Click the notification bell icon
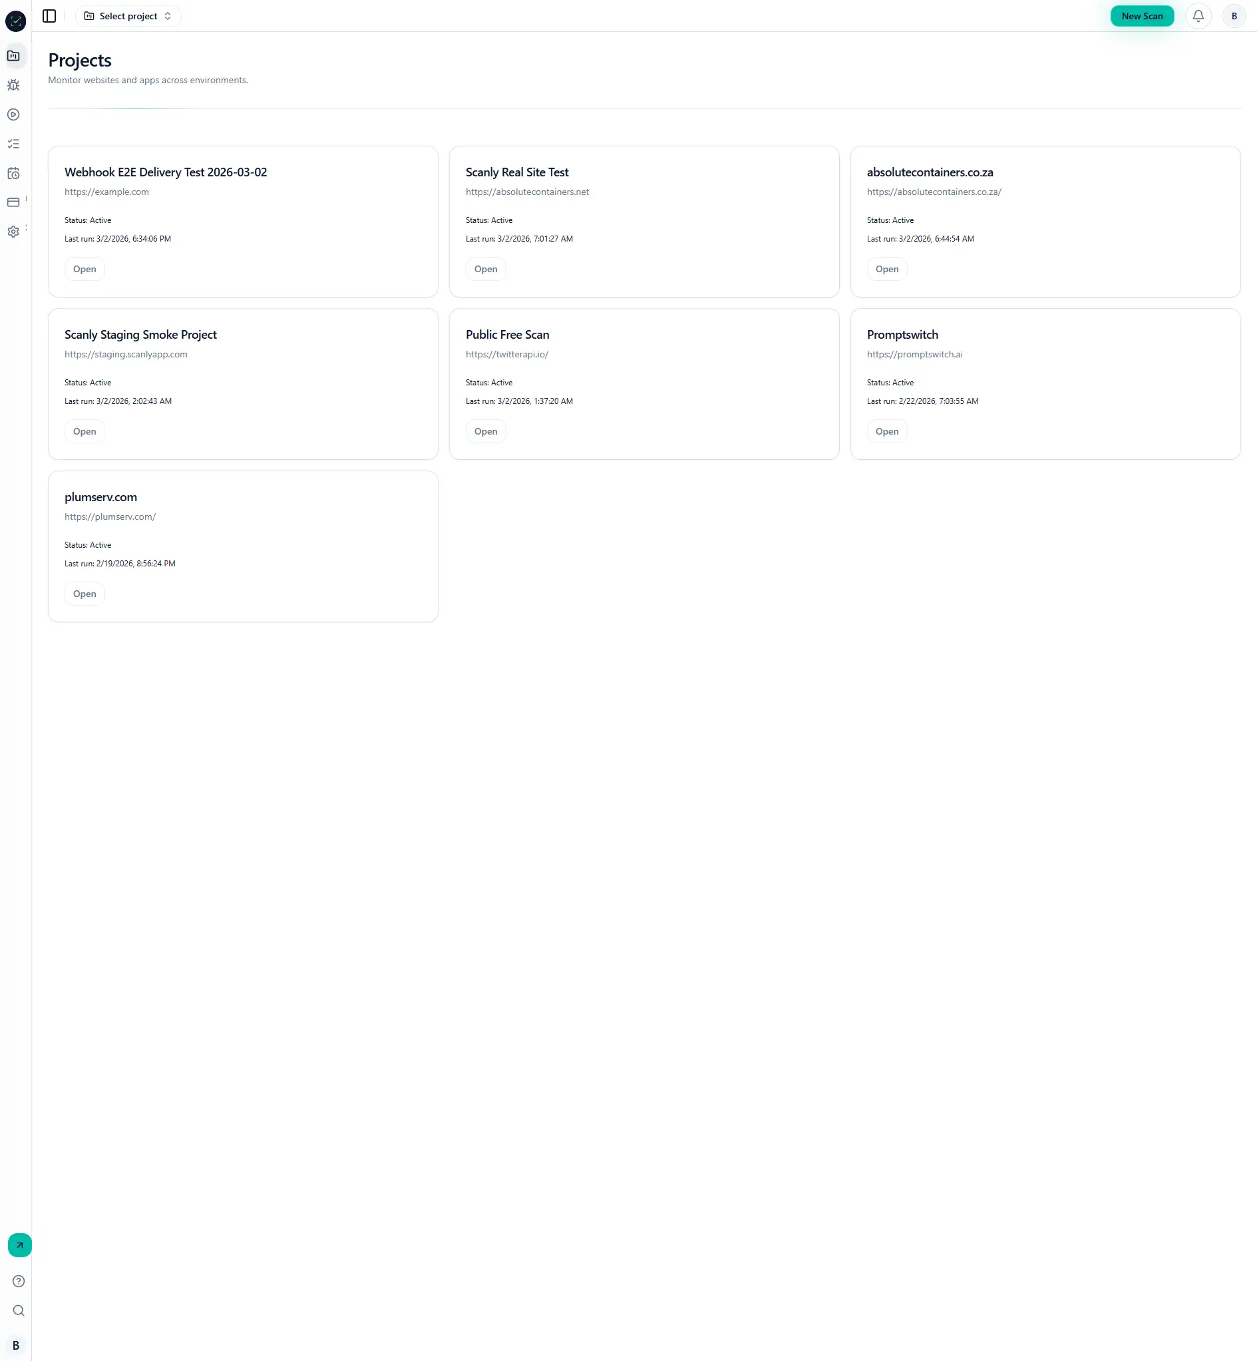Screen dimensions: 1257x1361 coord(1198,16)
